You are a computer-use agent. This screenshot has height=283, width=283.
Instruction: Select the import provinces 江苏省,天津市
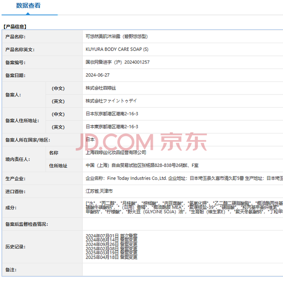(x=99, y=191)
